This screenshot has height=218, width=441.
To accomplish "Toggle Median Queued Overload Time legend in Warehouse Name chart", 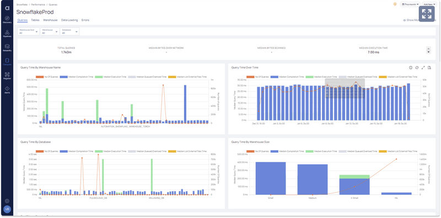I will pos(147,77).
